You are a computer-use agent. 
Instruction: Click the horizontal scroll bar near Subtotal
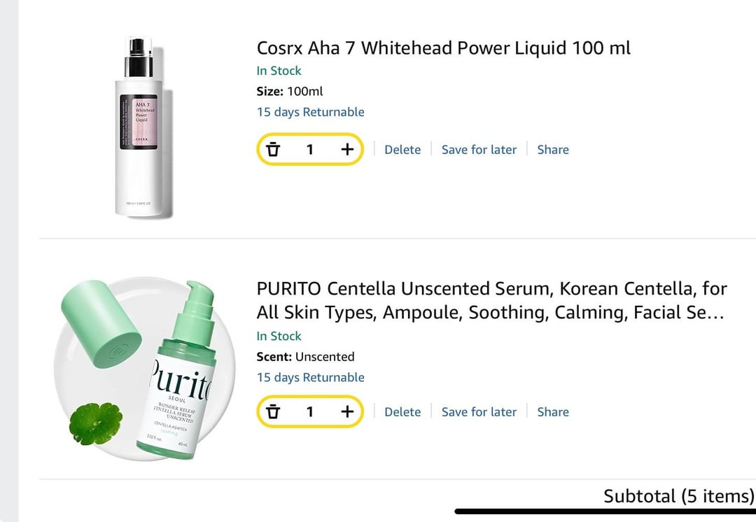[x=605, y=512]
